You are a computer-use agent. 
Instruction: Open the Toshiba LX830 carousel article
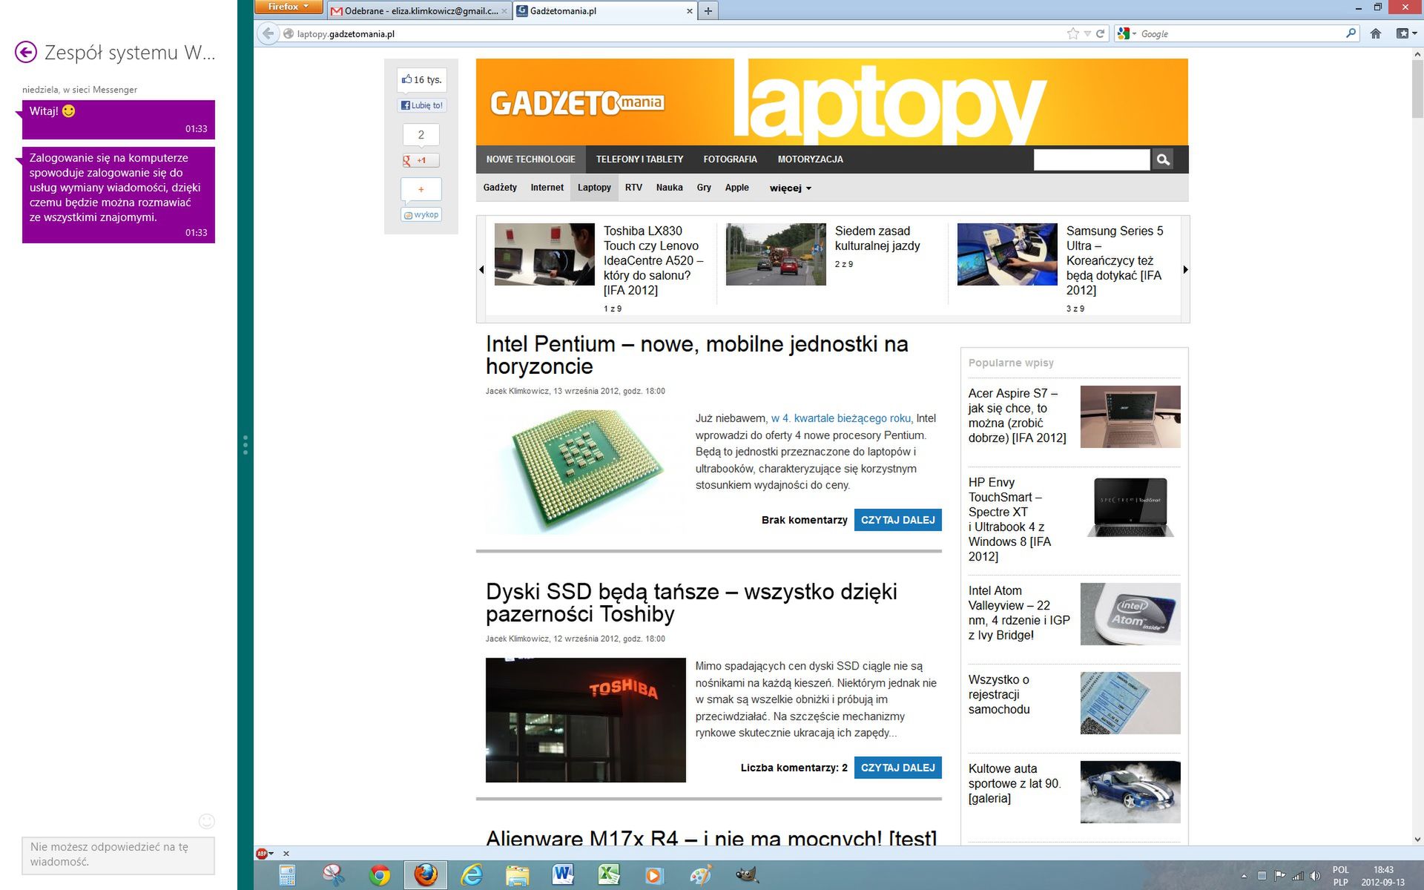pyautogui.click(x=653, y=260)
